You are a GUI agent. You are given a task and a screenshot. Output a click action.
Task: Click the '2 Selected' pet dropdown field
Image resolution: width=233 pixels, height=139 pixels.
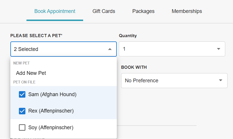58,49
